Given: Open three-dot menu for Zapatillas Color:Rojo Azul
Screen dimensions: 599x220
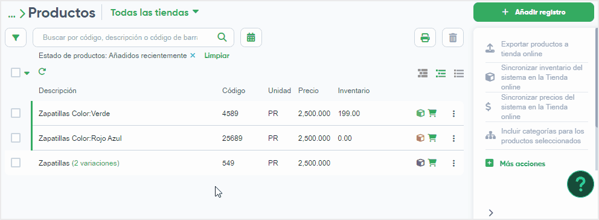Looking at the screenshot, I should click(453, 138).
